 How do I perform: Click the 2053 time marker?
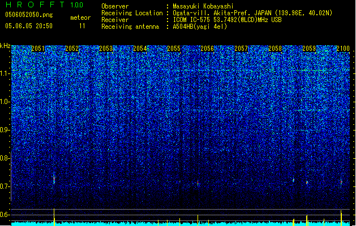tap(106, 49)
